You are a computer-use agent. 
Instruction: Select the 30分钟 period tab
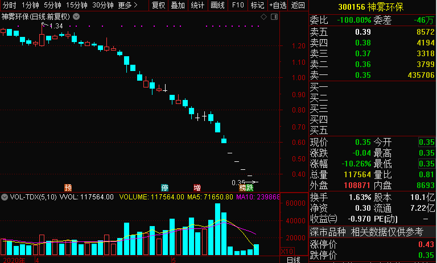point(103,5)
